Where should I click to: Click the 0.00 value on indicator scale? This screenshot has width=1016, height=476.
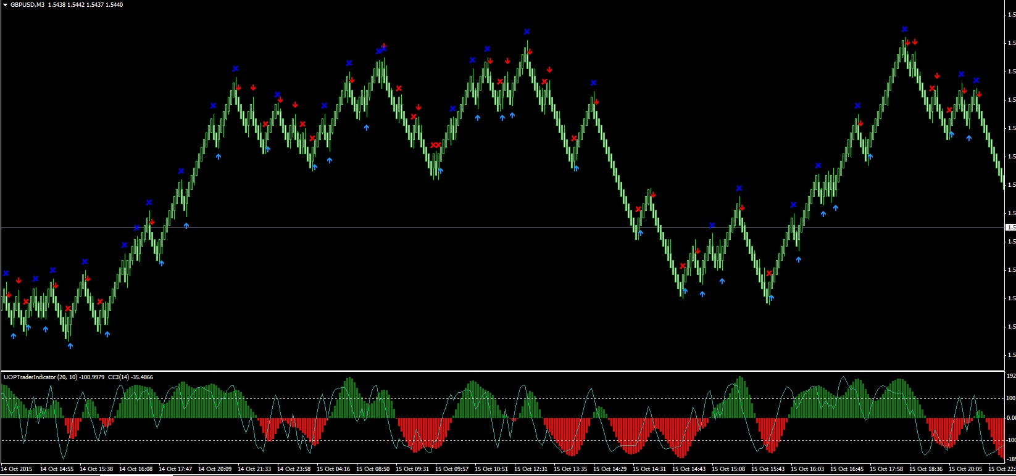pyautogui.click(x=1011, y=418)
